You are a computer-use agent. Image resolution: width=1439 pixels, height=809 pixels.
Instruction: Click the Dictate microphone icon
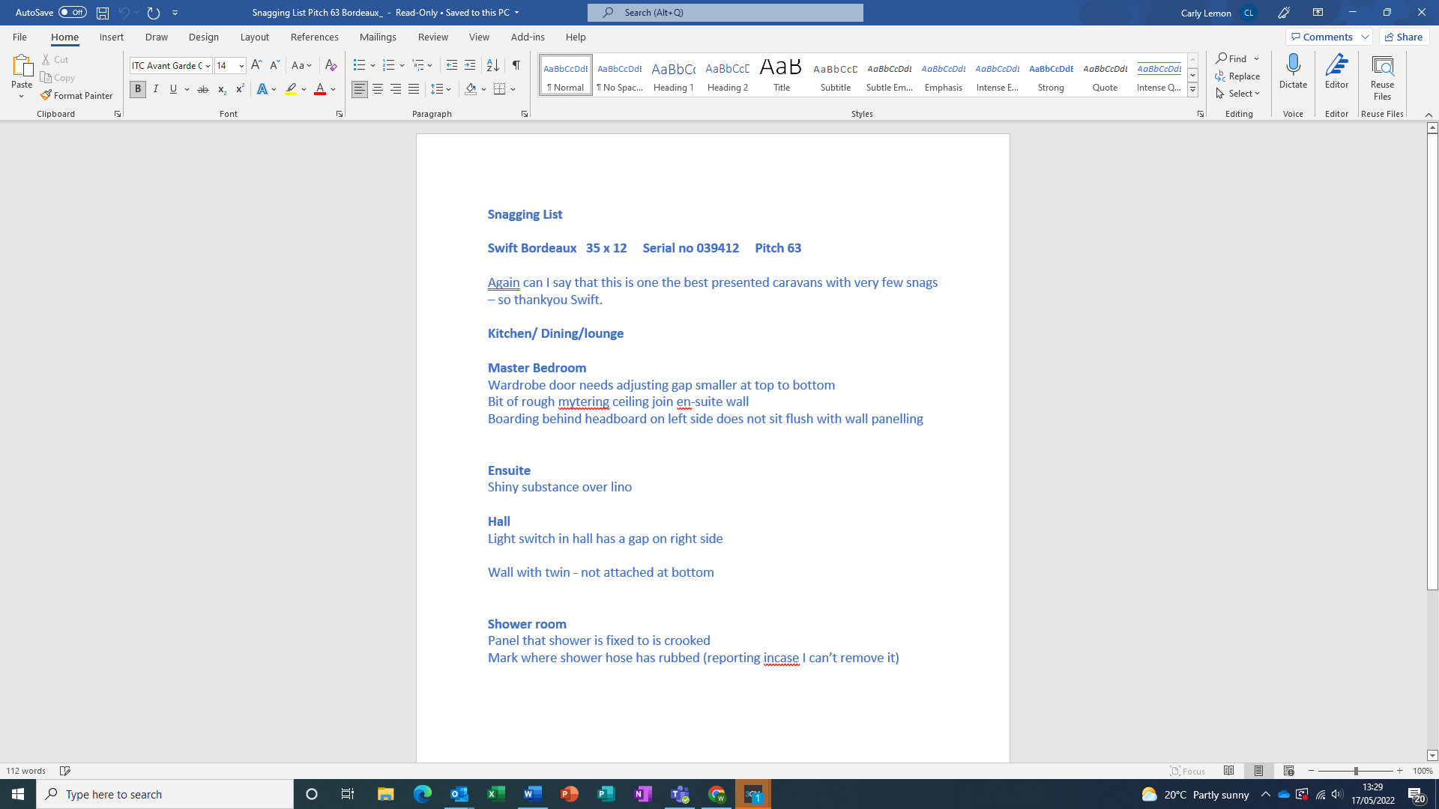(x=1293, y=65)
